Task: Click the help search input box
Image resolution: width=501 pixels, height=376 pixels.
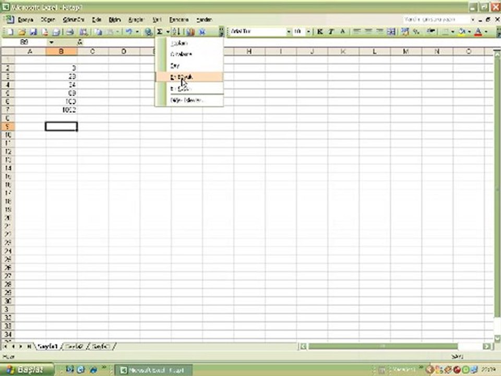Action: (x=436, y=19)
